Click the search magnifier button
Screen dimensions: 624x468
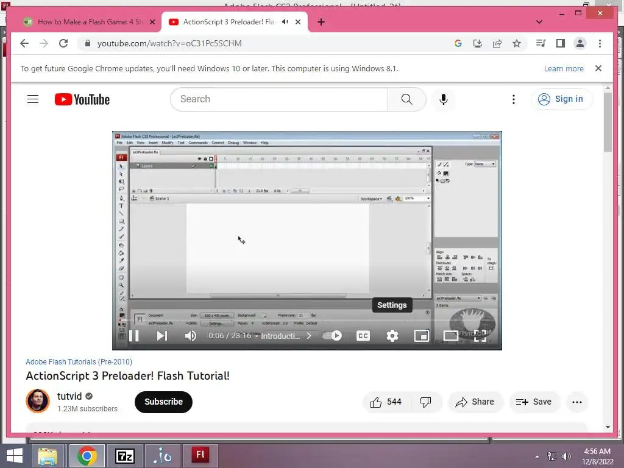pos(406,99)
